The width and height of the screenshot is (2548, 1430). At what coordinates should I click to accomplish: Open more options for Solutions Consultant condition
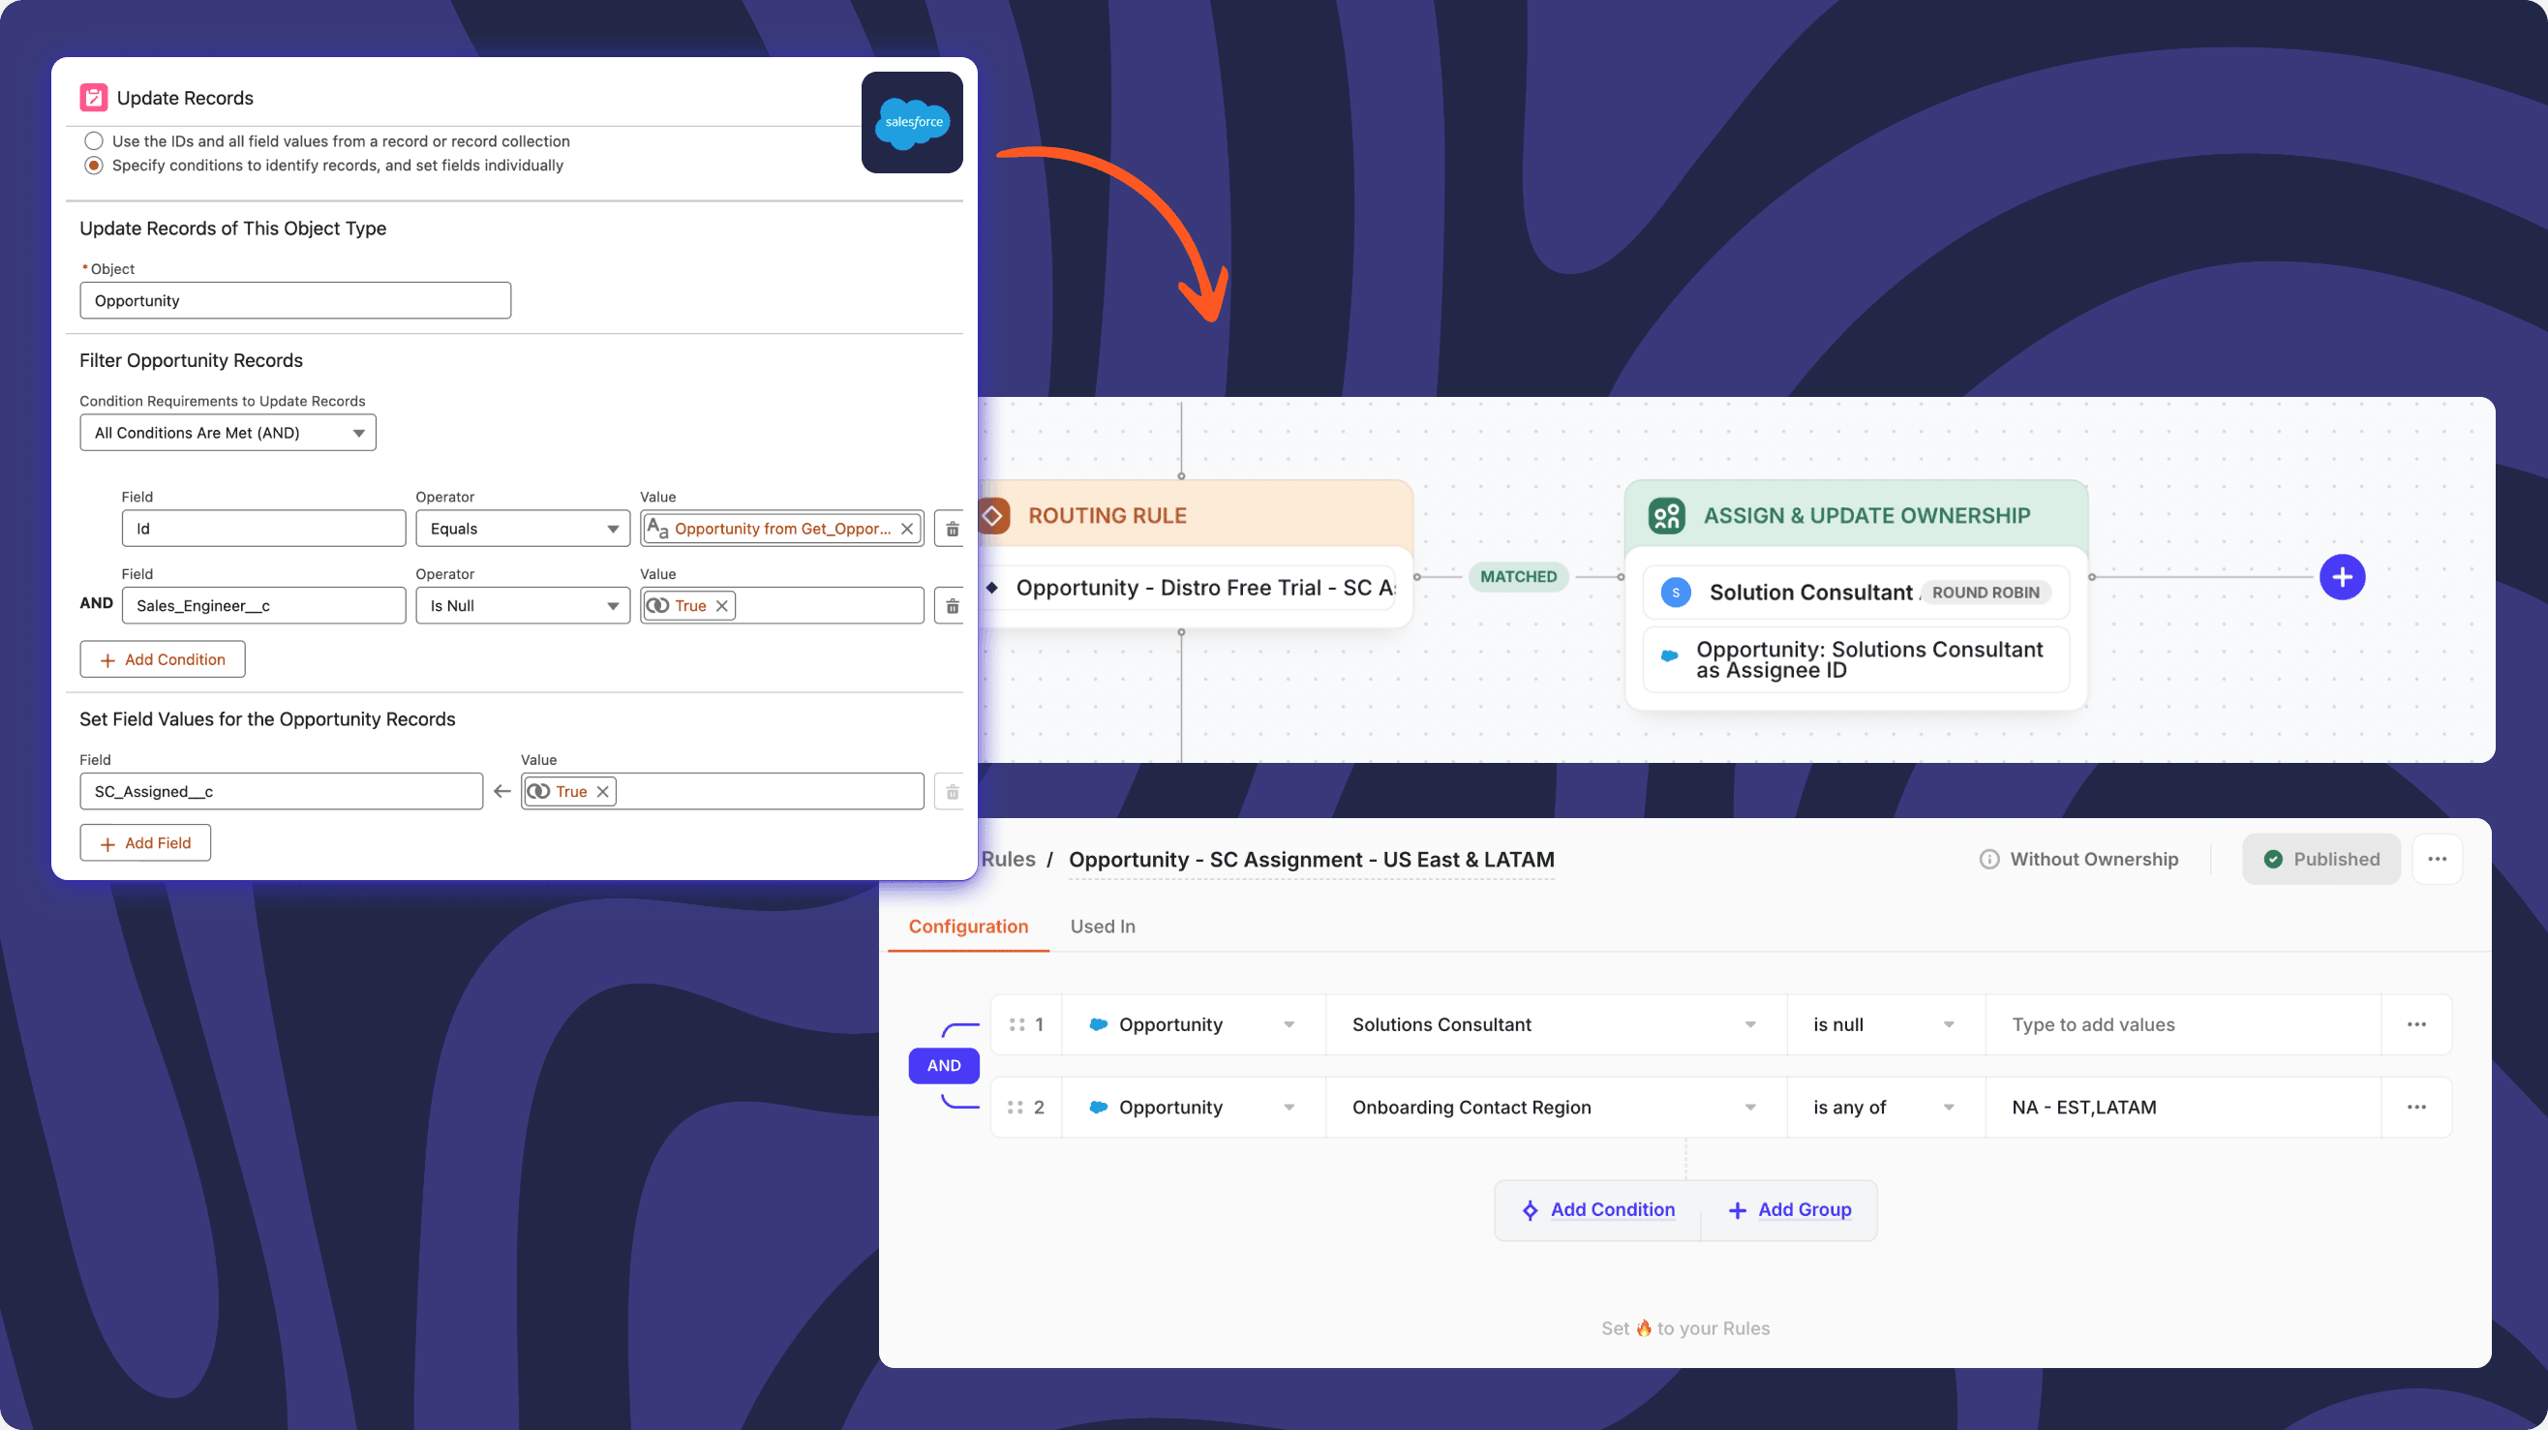click(2416, 1024)
